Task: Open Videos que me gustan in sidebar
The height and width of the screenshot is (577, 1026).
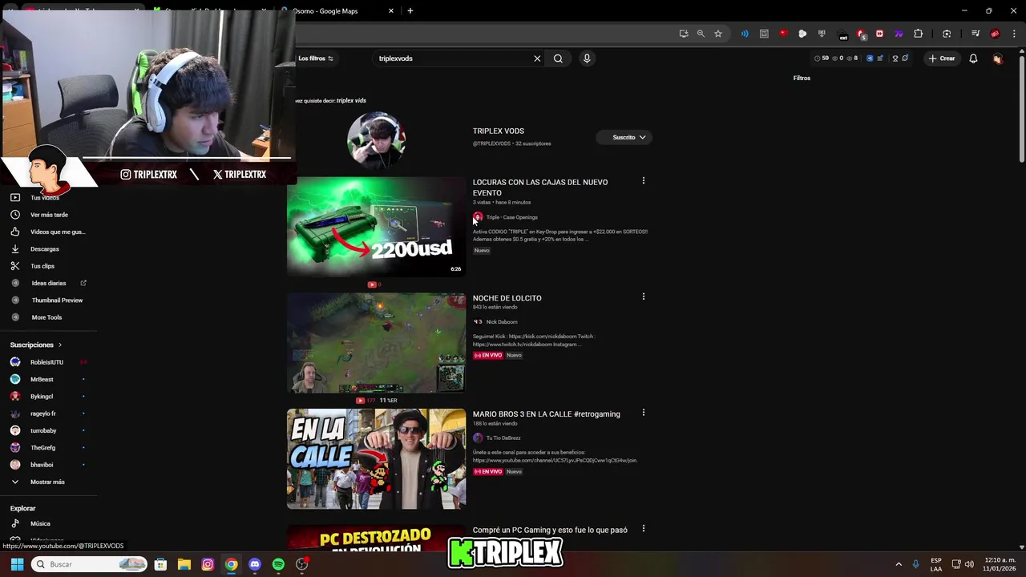Action: click(x=48, y=232)
